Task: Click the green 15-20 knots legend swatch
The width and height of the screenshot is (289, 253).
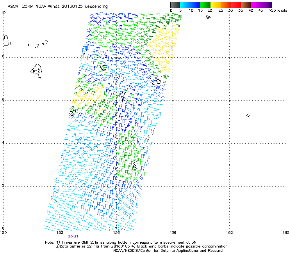Action: pyautogui.click(x=205, y=5)
